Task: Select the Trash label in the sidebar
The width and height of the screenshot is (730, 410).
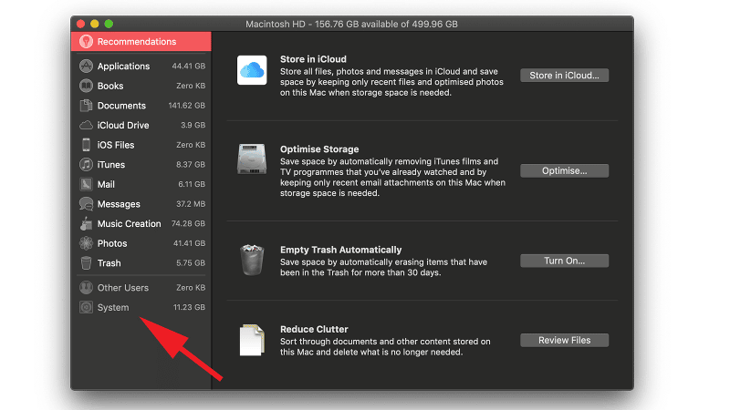Action: 109,263
